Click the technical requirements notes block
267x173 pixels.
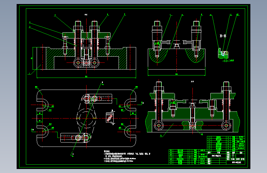[x=127, y=156]
